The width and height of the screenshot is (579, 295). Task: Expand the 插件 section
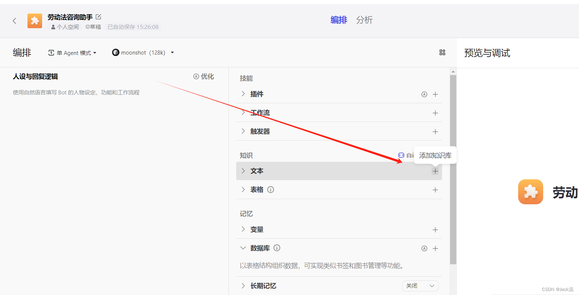pos(243,94)
